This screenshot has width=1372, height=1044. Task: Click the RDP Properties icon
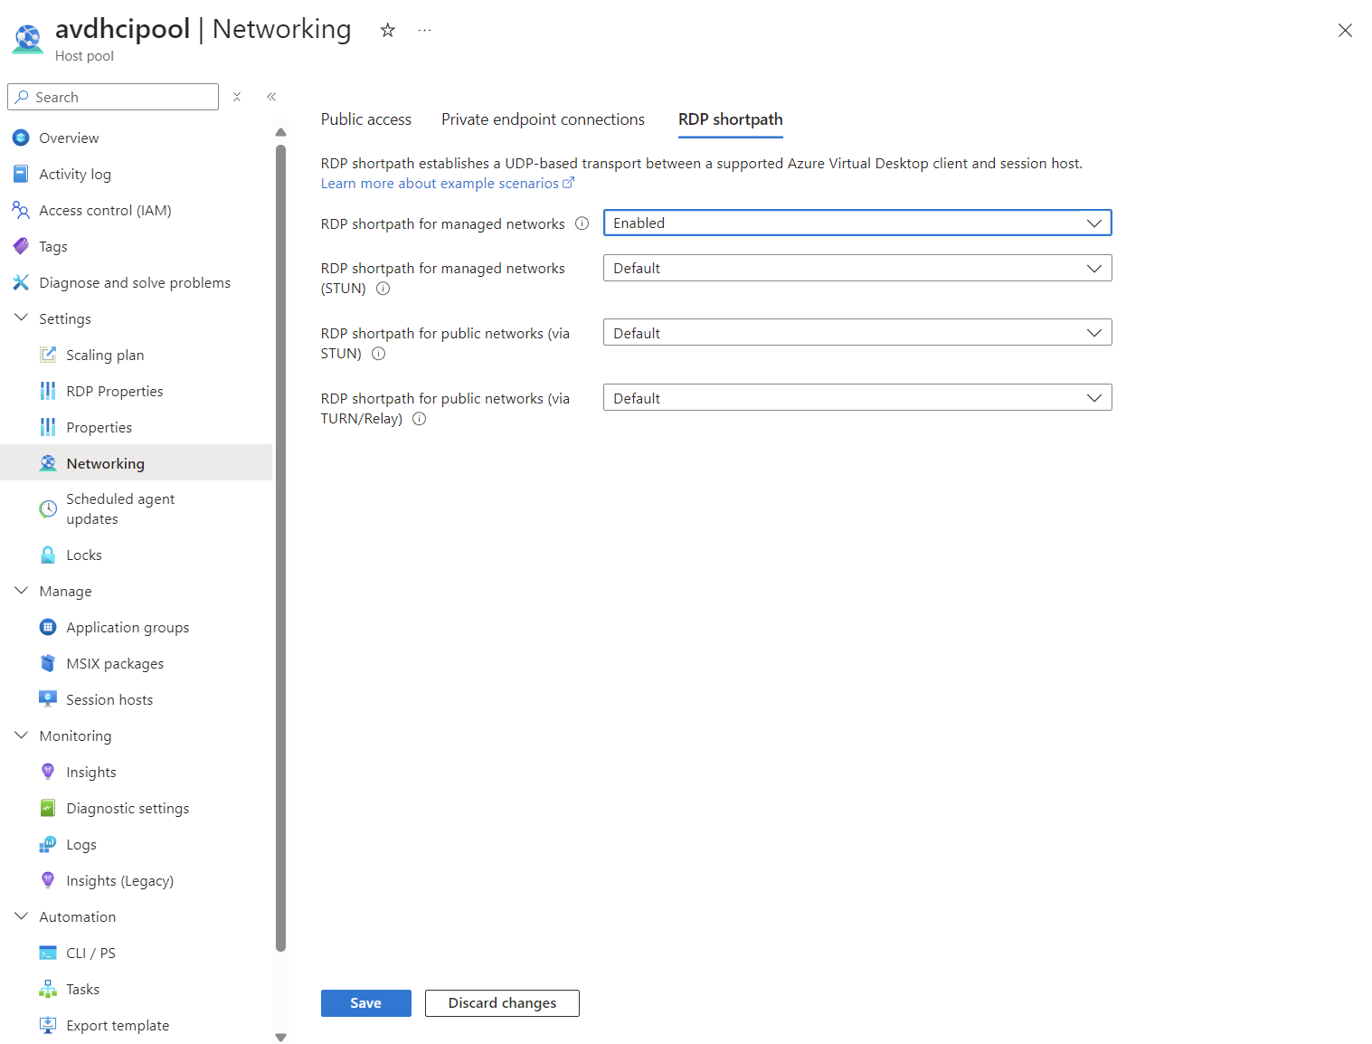pyautogui.click(x=48, y=391)
